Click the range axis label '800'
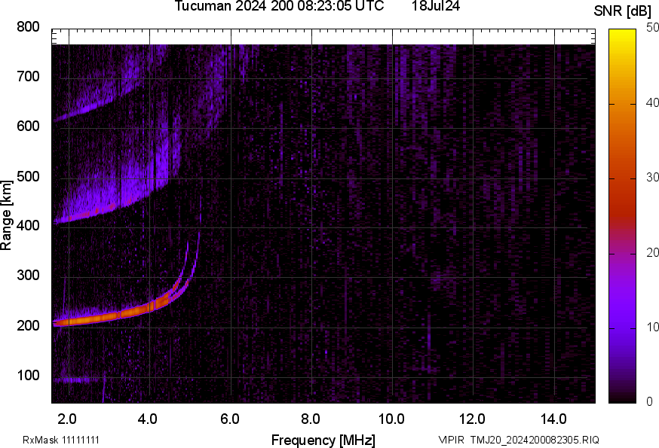Image resolution: width=659 pixels, height=448 pixels. [28, 27]
